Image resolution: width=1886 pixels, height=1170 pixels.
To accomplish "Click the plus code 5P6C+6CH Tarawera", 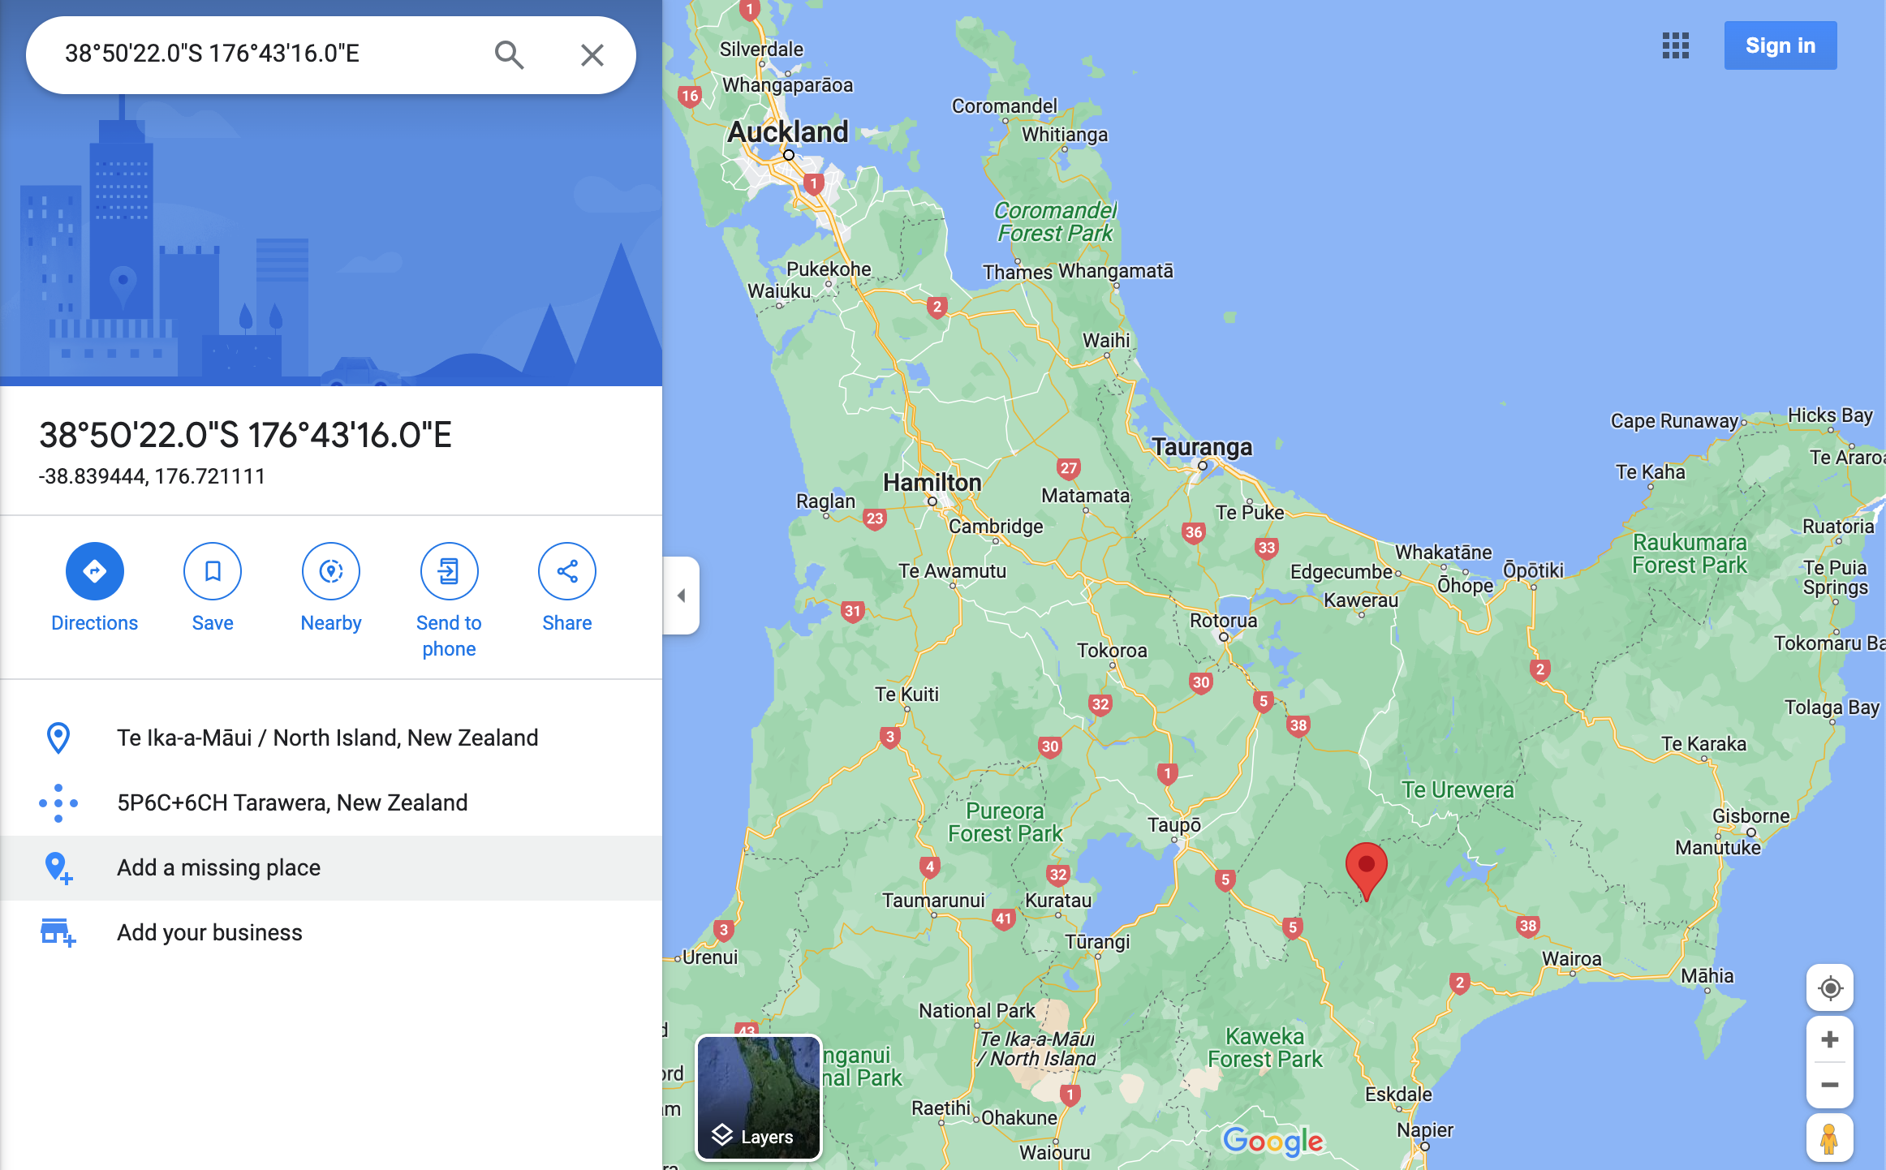I will point(292,802).
